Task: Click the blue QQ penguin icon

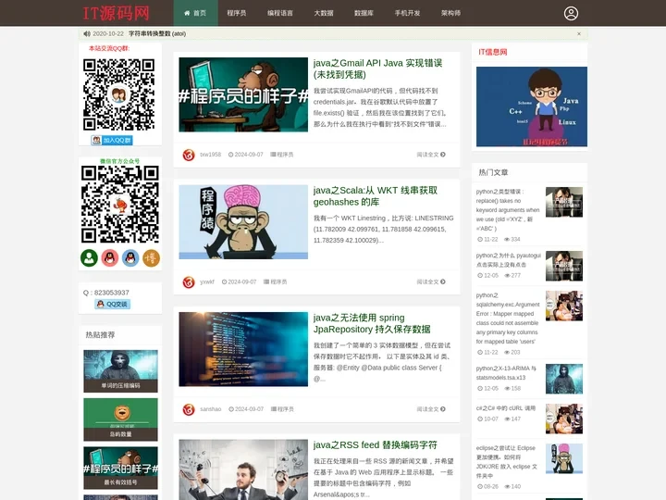Action: click(x=130, y=258)
